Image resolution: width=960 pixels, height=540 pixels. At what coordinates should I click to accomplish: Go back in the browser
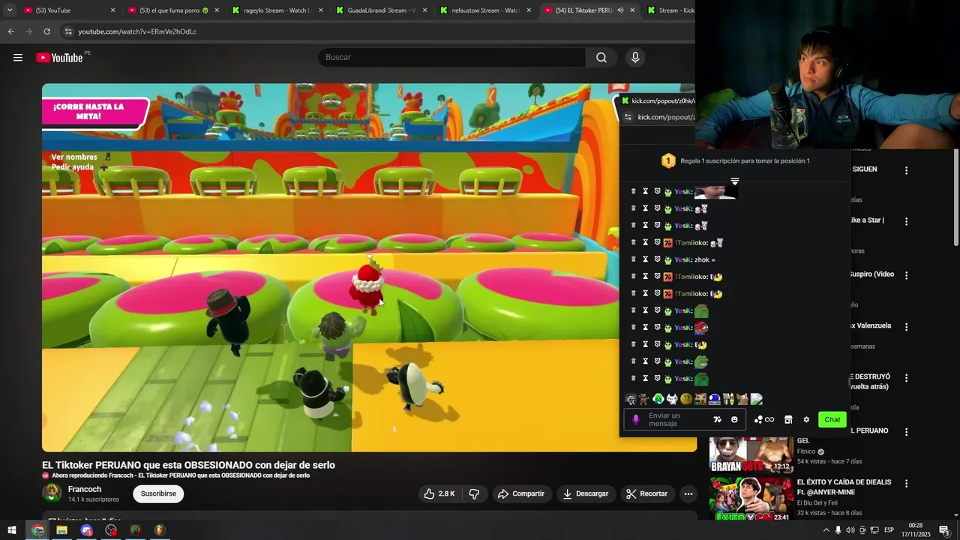click(10, 31)
